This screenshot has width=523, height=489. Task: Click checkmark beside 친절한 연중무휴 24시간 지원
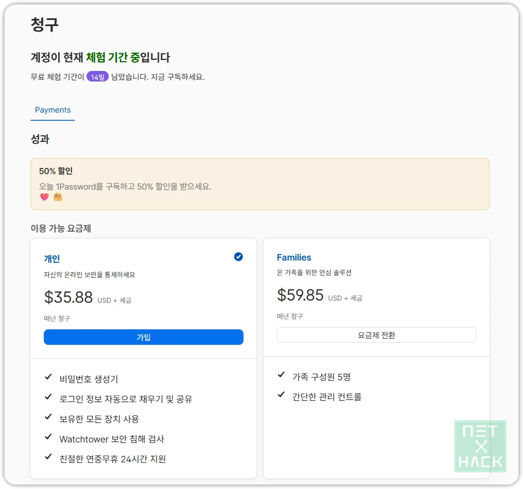(x=48, y=457)
